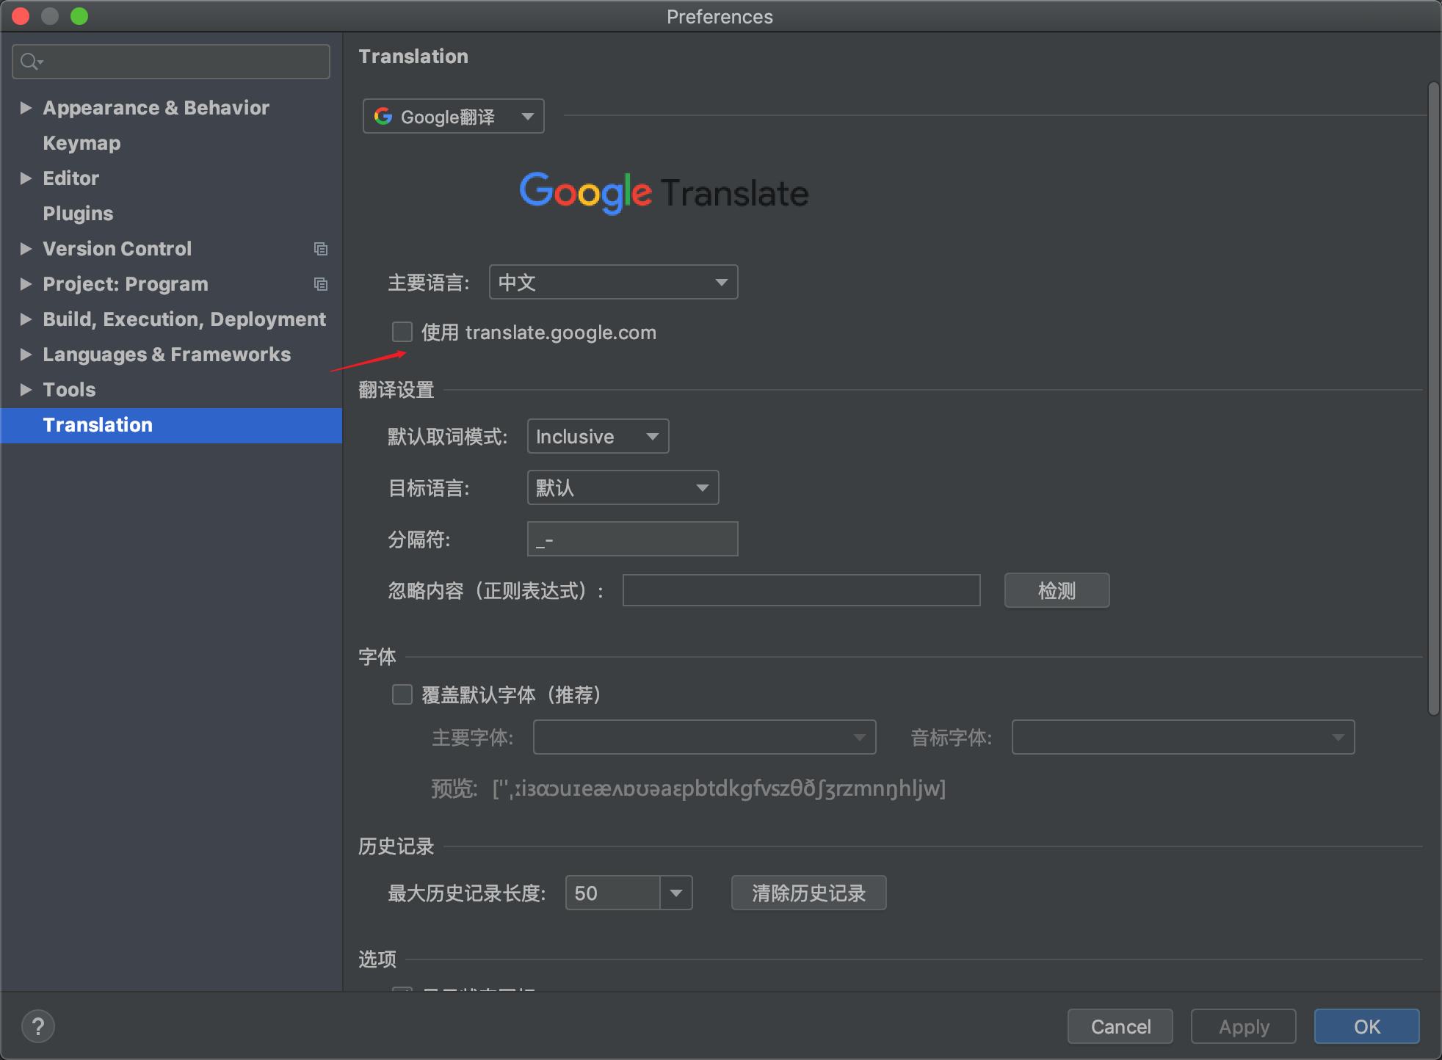Screen dimensions: 1442x1060
Task: Open the 最大历史记录长度 50 dropdown arrow
Action: (x=676, y=893)
